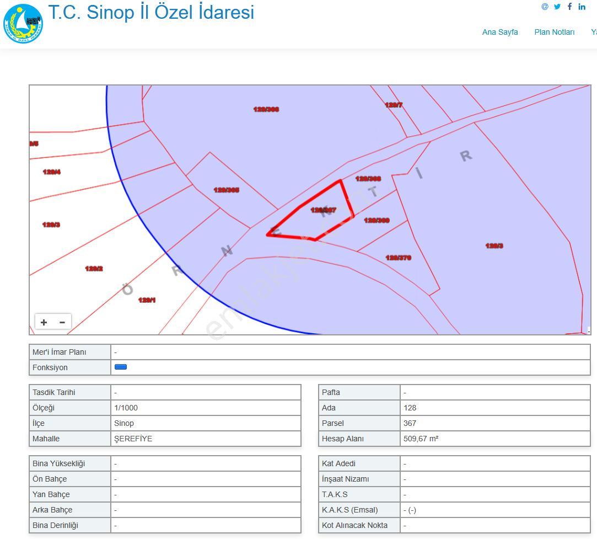Click the Kat Adedi label
The height and width of the screenshot is (539, 597).
tap(338, 463)
